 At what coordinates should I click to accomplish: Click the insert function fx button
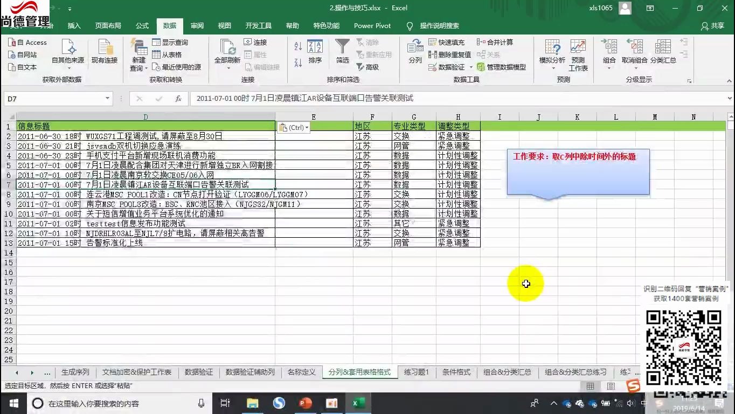(178, 99)
